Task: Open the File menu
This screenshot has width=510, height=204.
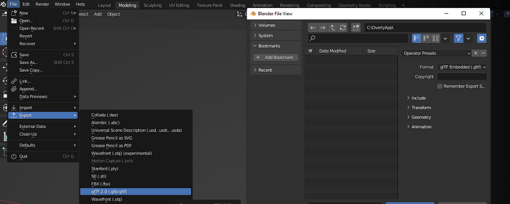Action: pos(14,4)
